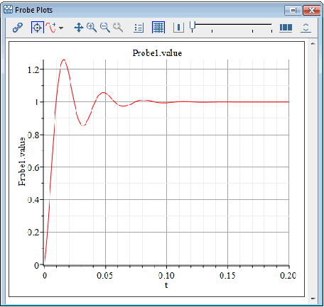The image size is (324, 307).
Task: Restore down the Probe Plots window
Action: (293, 11)
